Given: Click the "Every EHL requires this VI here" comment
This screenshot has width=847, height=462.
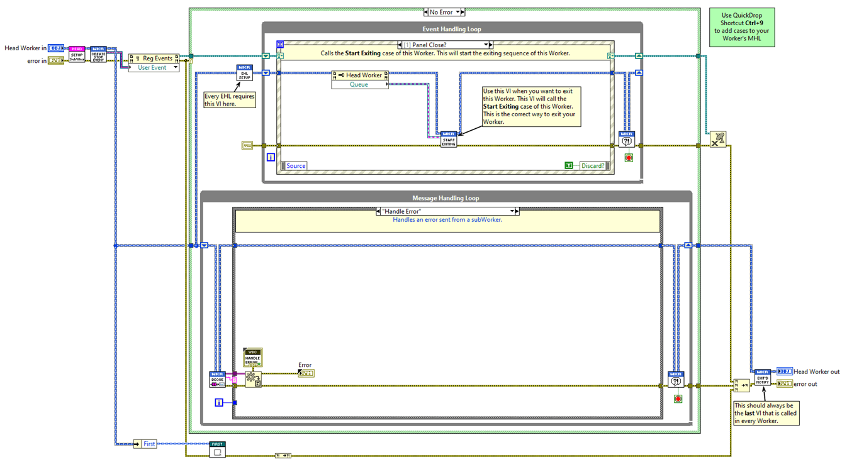Looking at the screenshot, I should (x=230, y=100).
